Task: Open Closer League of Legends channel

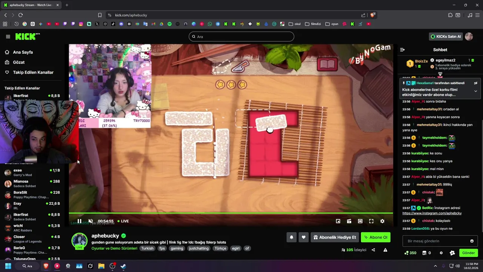Action: coord(32,239)
